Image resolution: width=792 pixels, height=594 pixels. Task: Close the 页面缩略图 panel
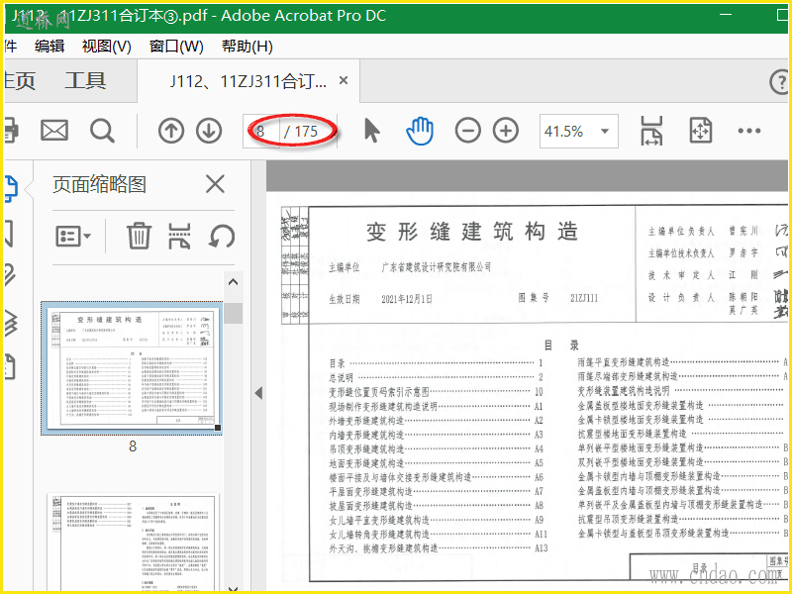point(215,184)
